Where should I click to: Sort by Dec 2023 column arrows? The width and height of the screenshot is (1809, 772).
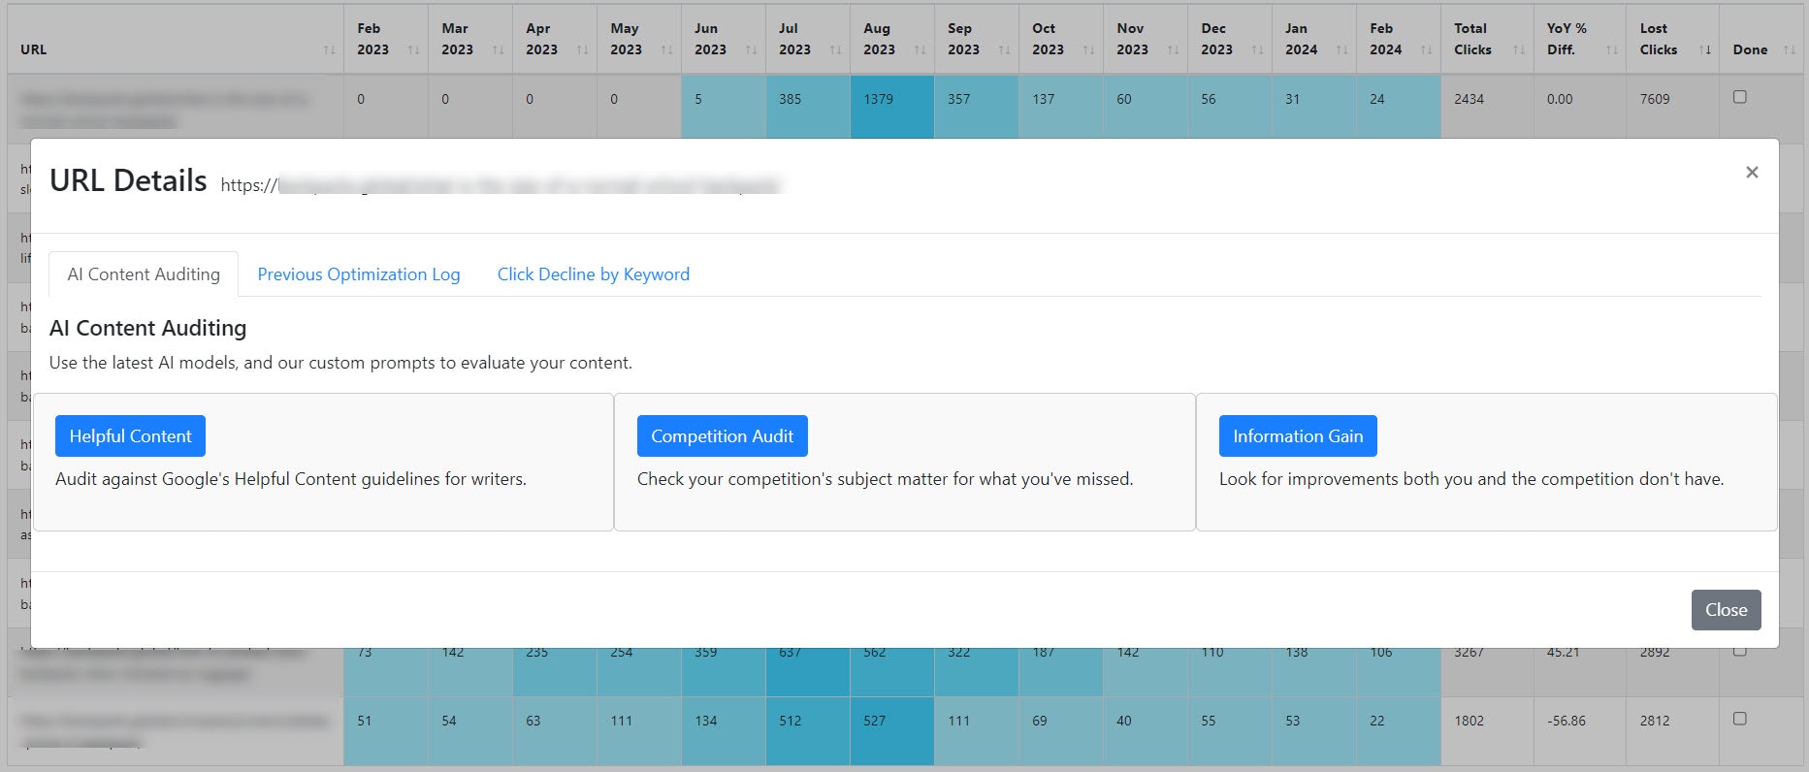coord(1258,50)
